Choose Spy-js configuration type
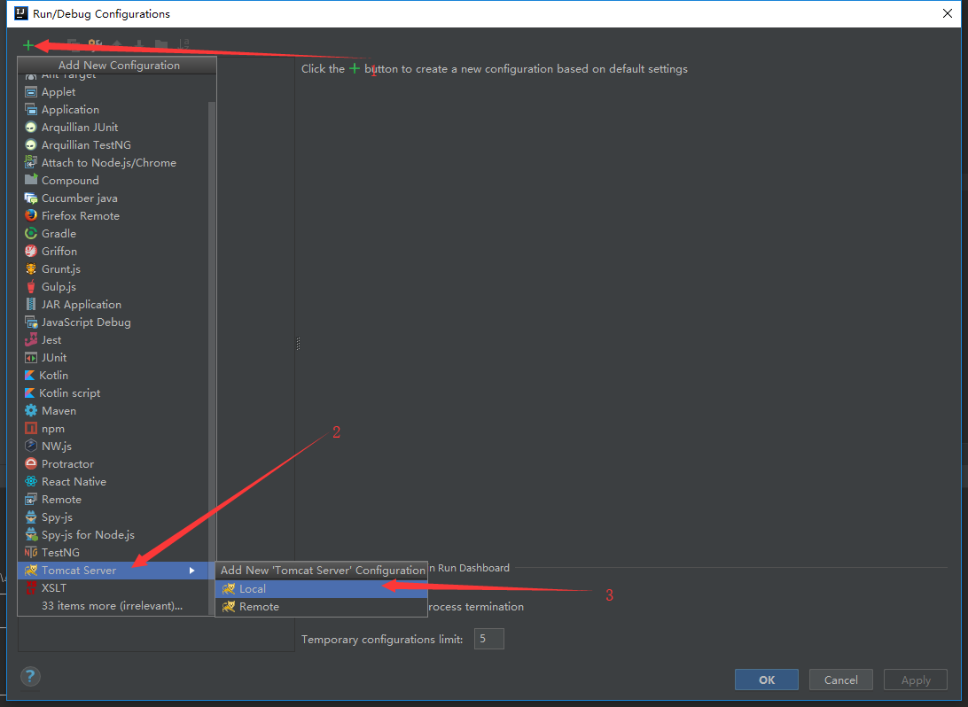The width and height of the screenshot is (968, 707). 117,517
